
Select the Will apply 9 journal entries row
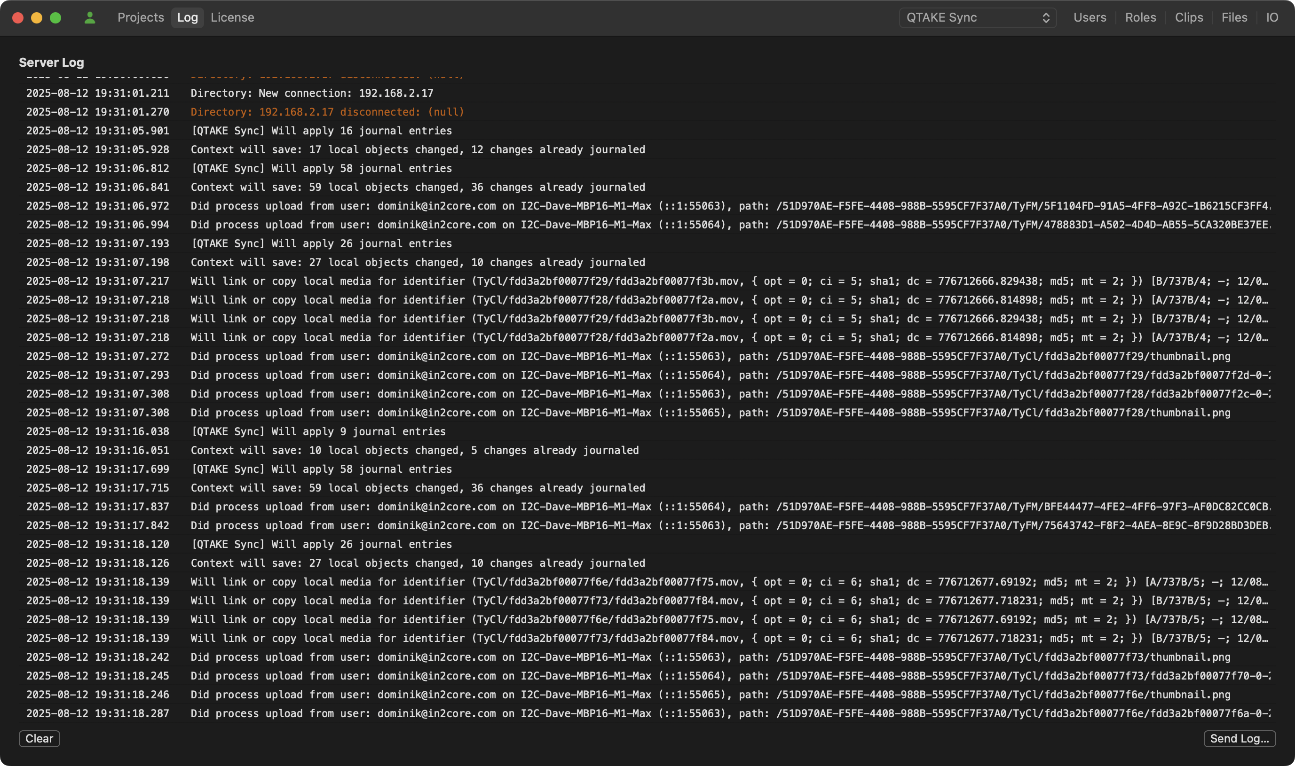[x=318, y=431]
